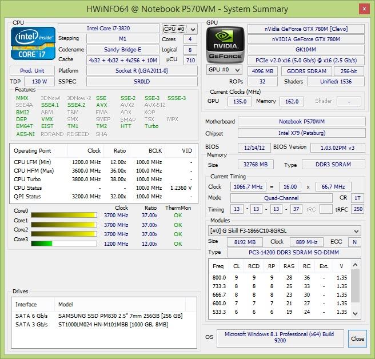Click the Unified: 1536 shaders field

click(336, 82)
